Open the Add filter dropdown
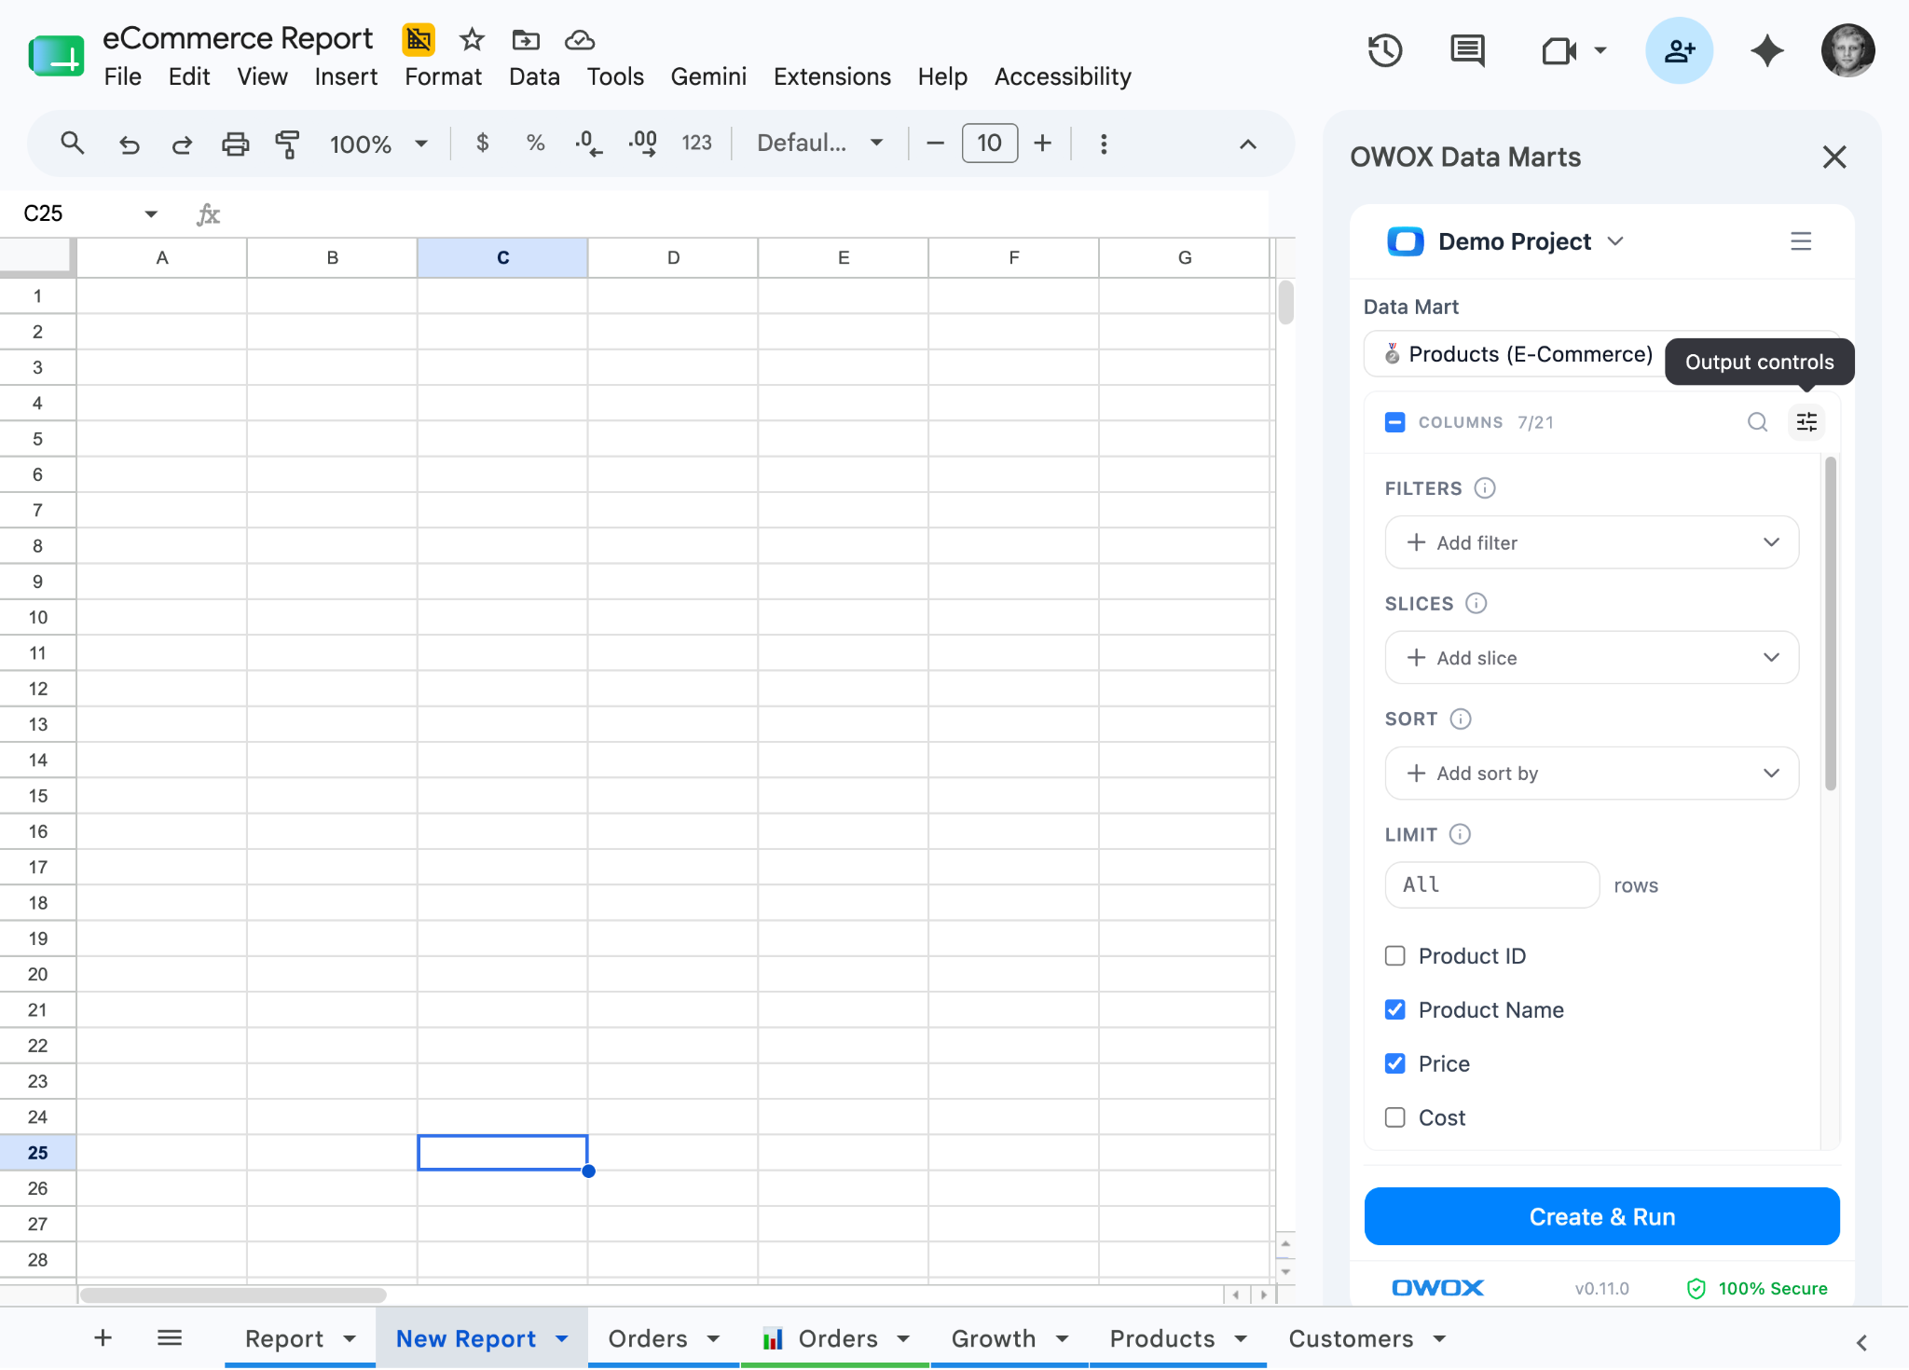 pos(1591,542)
